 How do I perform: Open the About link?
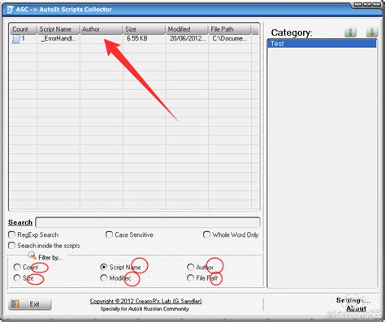click(356, 308)
